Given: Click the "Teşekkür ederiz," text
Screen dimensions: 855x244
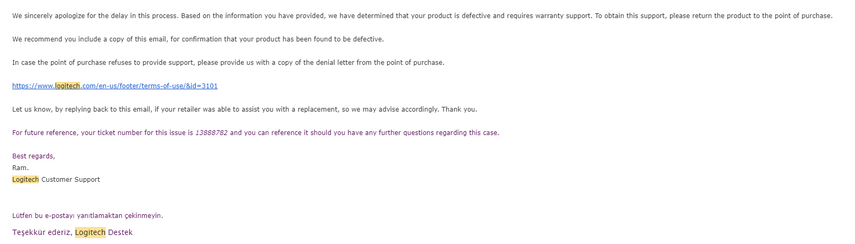Looking at the screenshot, I should coord(42,232).
